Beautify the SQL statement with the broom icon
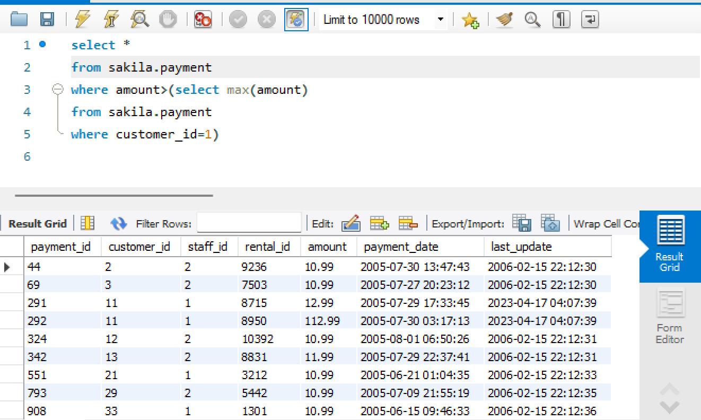Screen dimensions: 701x420 point(503,19)
